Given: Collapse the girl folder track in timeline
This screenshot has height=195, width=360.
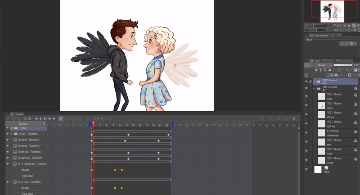Looking at the screenshot, I should (12, 134).
